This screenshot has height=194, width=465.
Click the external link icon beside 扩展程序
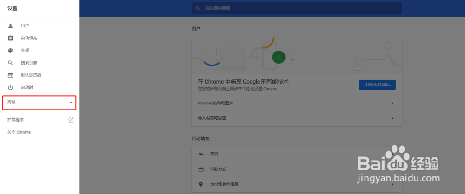click(x=71, y=120)
